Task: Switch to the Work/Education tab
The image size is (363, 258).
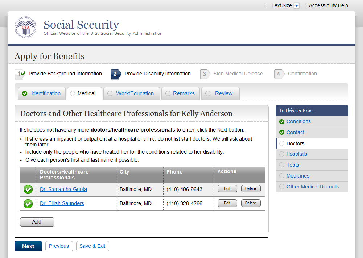Action: [135, 93]
